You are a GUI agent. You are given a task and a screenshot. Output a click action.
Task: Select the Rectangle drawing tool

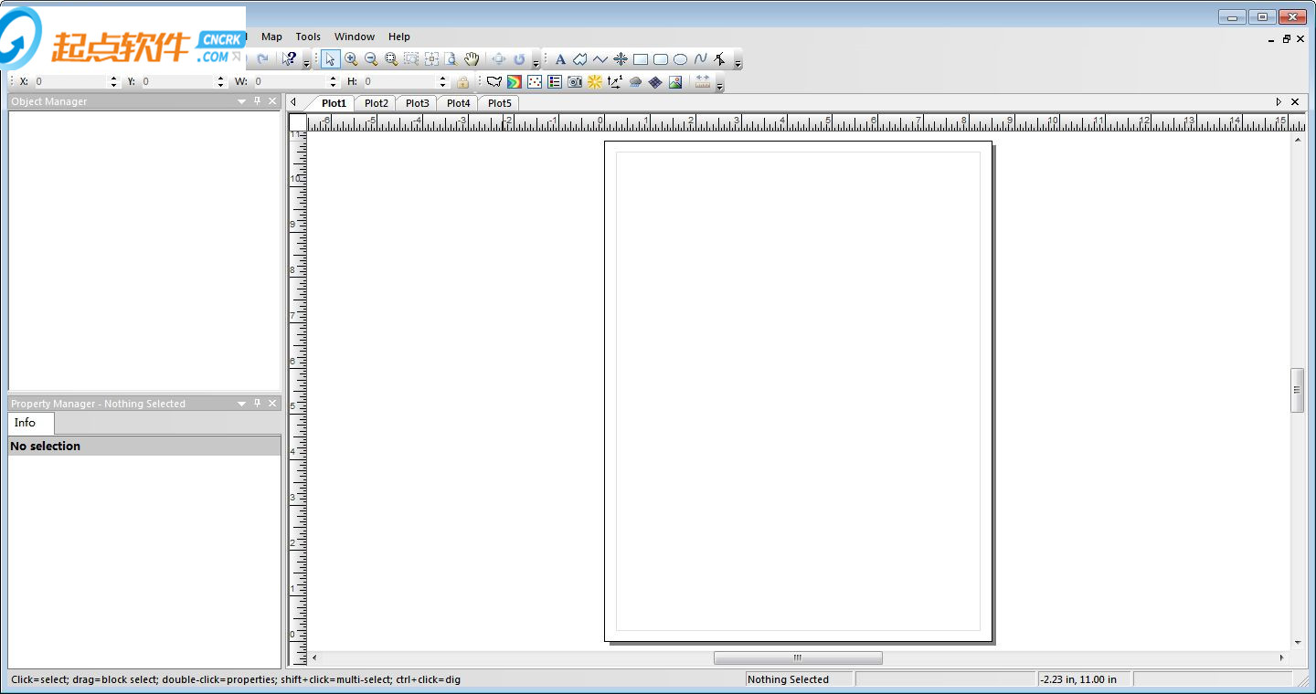click(641, 59)
